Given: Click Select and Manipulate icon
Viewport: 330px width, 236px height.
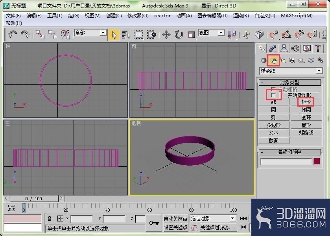Looking at the screenshot, I should [247, 35].
